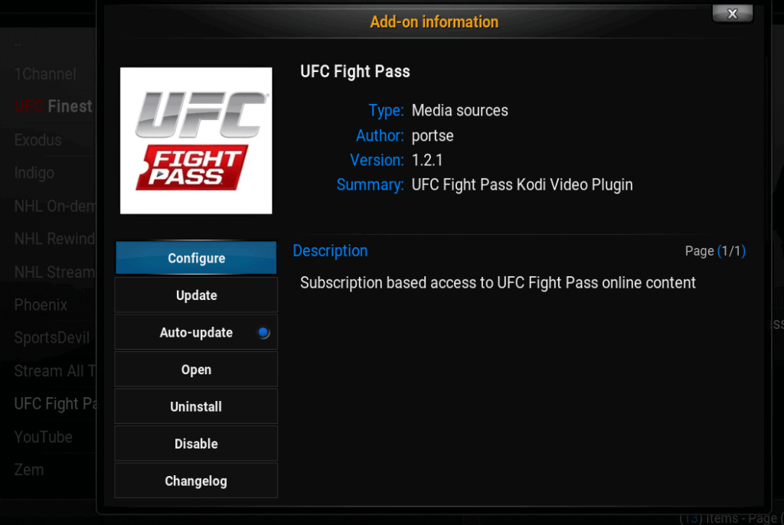The image size is (784, 525).
Task: Click the UFC Fight Pass logo thumbnail
Action: click(196, 141)
